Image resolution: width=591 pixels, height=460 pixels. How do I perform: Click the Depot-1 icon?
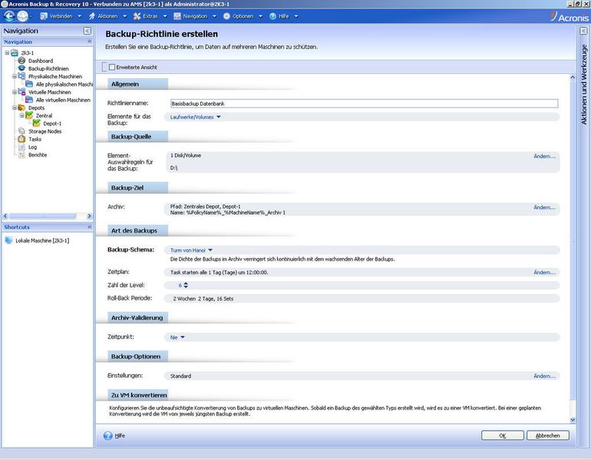tap(37, 123)
